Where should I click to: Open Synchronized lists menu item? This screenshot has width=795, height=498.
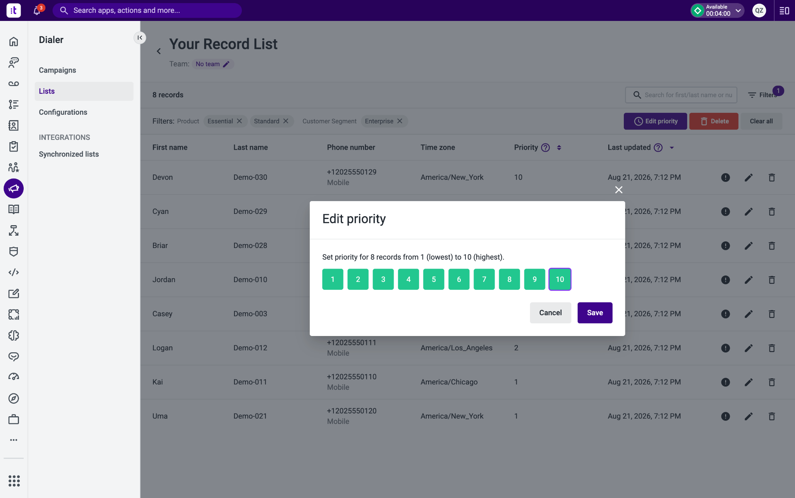(69, 154)
